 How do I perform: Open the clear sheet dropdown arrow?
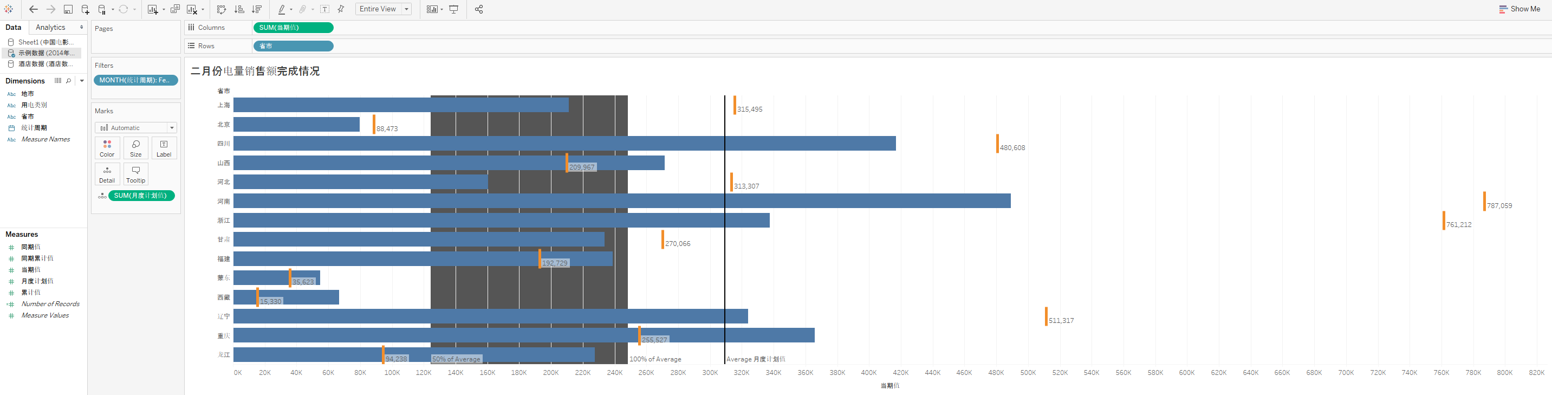pyautogui.click(x=203, y=9)
